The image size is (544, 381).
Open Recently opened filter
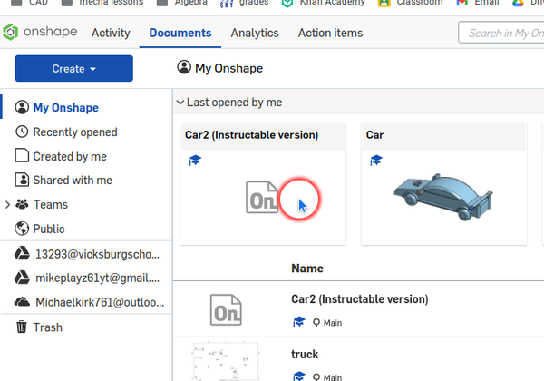click(75, 132)
